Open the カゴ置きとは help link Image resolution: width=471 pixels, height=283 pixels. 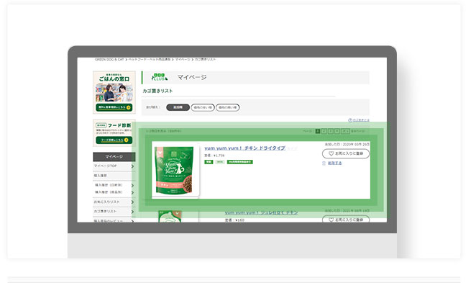361,120
